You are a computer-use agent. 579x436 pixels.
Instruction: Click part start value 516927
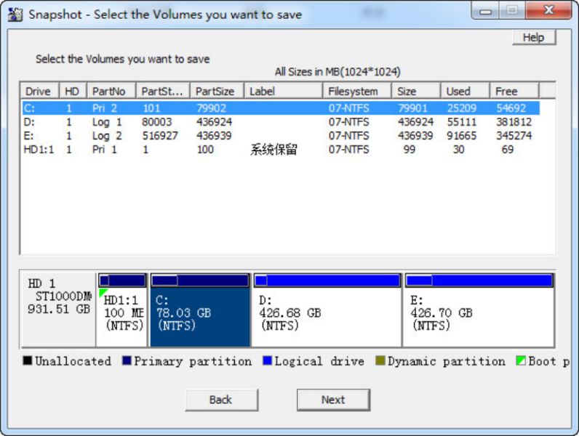pos(160,136)
